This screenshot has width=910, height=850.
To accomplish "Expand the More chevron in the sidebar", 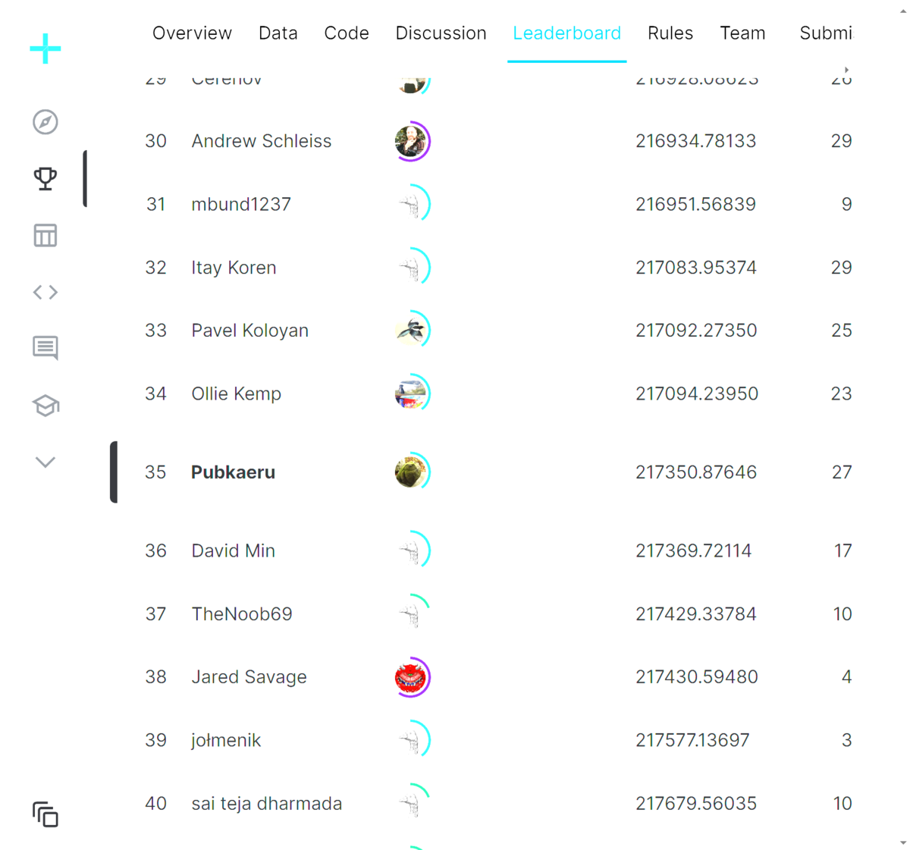I will 45,461.
